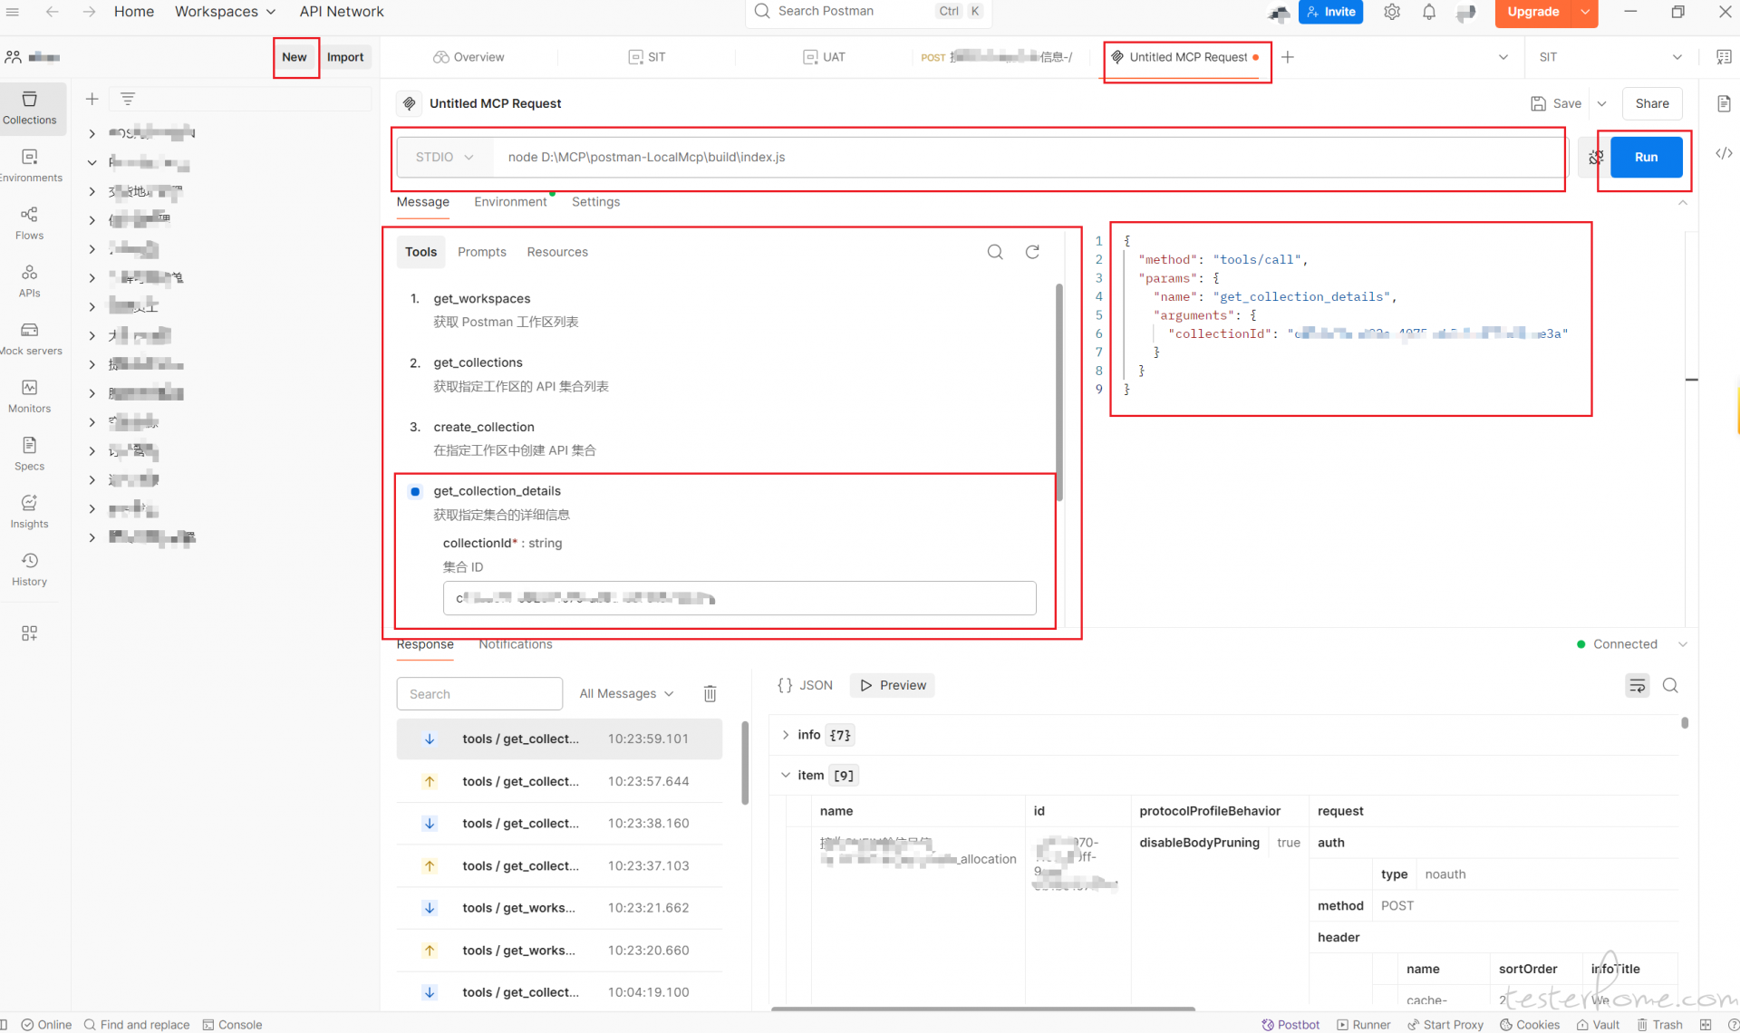Open the Insights sidebar panel
Image resolution: width=1740 pixels, height=1033 pixels.
(30, 512)
